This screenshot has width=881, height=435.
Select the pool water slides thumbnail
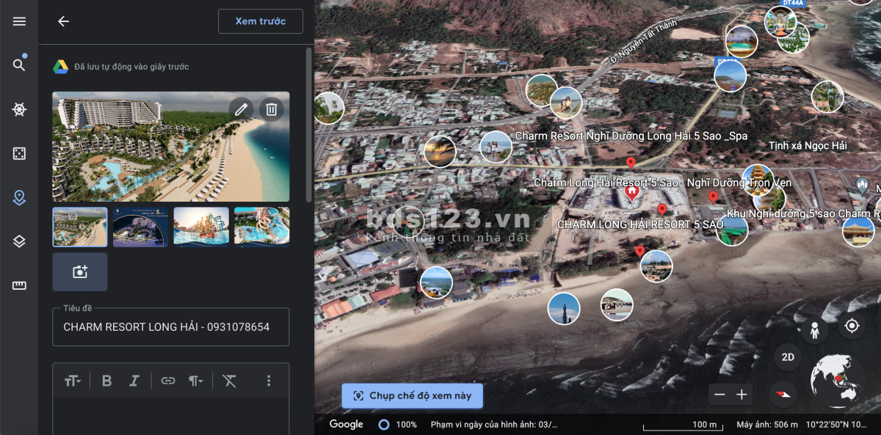261,227
